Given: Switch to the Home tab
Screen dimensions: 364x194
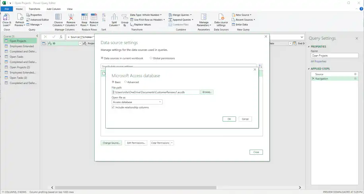Looking at the screenshot, I should click(x=19, y=9).
